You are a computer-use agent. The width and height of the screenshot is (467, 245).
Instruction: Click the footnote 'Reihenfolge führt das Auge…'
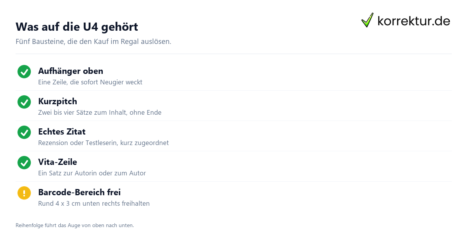click(x=75, y=225)
